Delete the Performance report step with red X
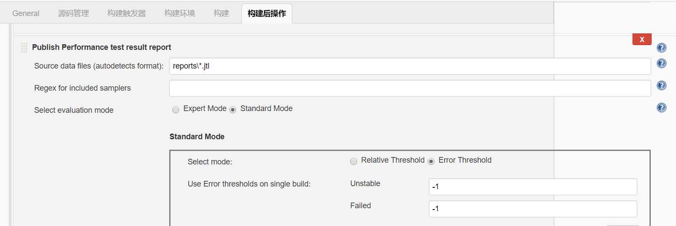Viewport: 676px width, 226px height. click(x=642, y=39)
